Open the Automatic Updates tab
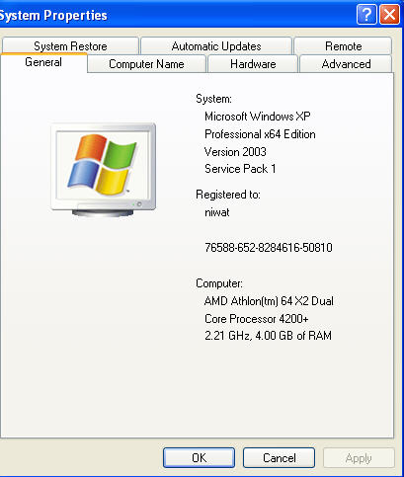 click(216, 46)
